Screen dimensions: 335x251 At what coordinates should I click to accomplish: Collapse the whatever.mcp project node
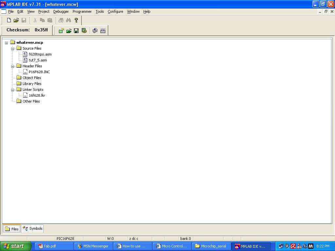(x=7, y=43)
